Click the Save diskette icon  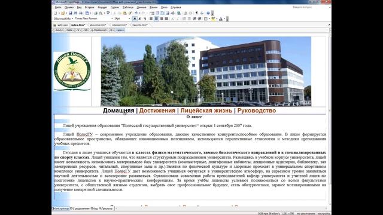coord(71,13)
